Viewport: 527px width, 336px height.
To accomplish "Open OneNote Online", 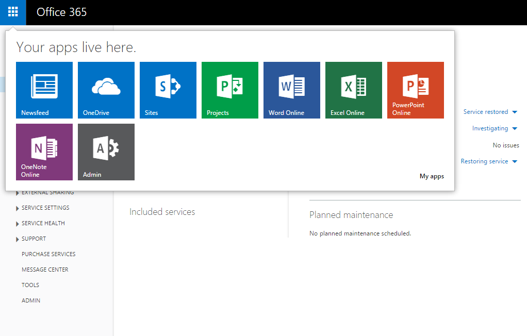I will [x=44, y=152].
